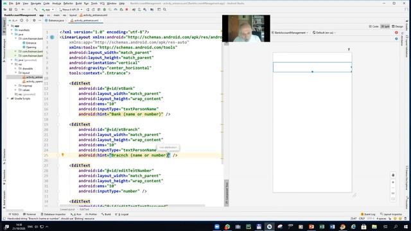Screen dimensions: 411x231
Task: Click the project panel hide (minus) icon
Action: pos(40,20)
